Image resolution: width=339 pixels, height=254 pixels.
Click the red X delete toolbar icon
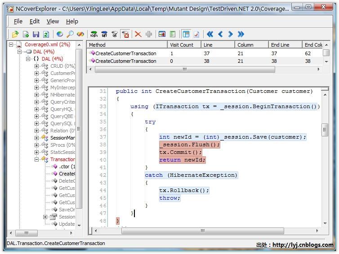[x=138, y=34]
